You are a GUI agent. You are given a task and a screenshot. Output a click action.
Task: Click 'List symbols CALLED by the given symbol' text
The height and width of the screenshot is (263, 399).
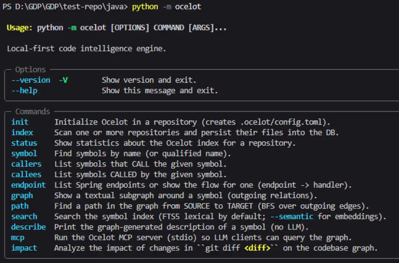(x=140, y=174)
